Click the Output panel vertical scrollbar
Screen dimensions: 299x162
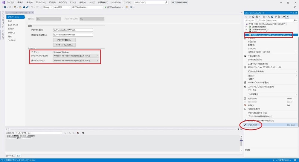pyautogui.click(x=241, y=143)
